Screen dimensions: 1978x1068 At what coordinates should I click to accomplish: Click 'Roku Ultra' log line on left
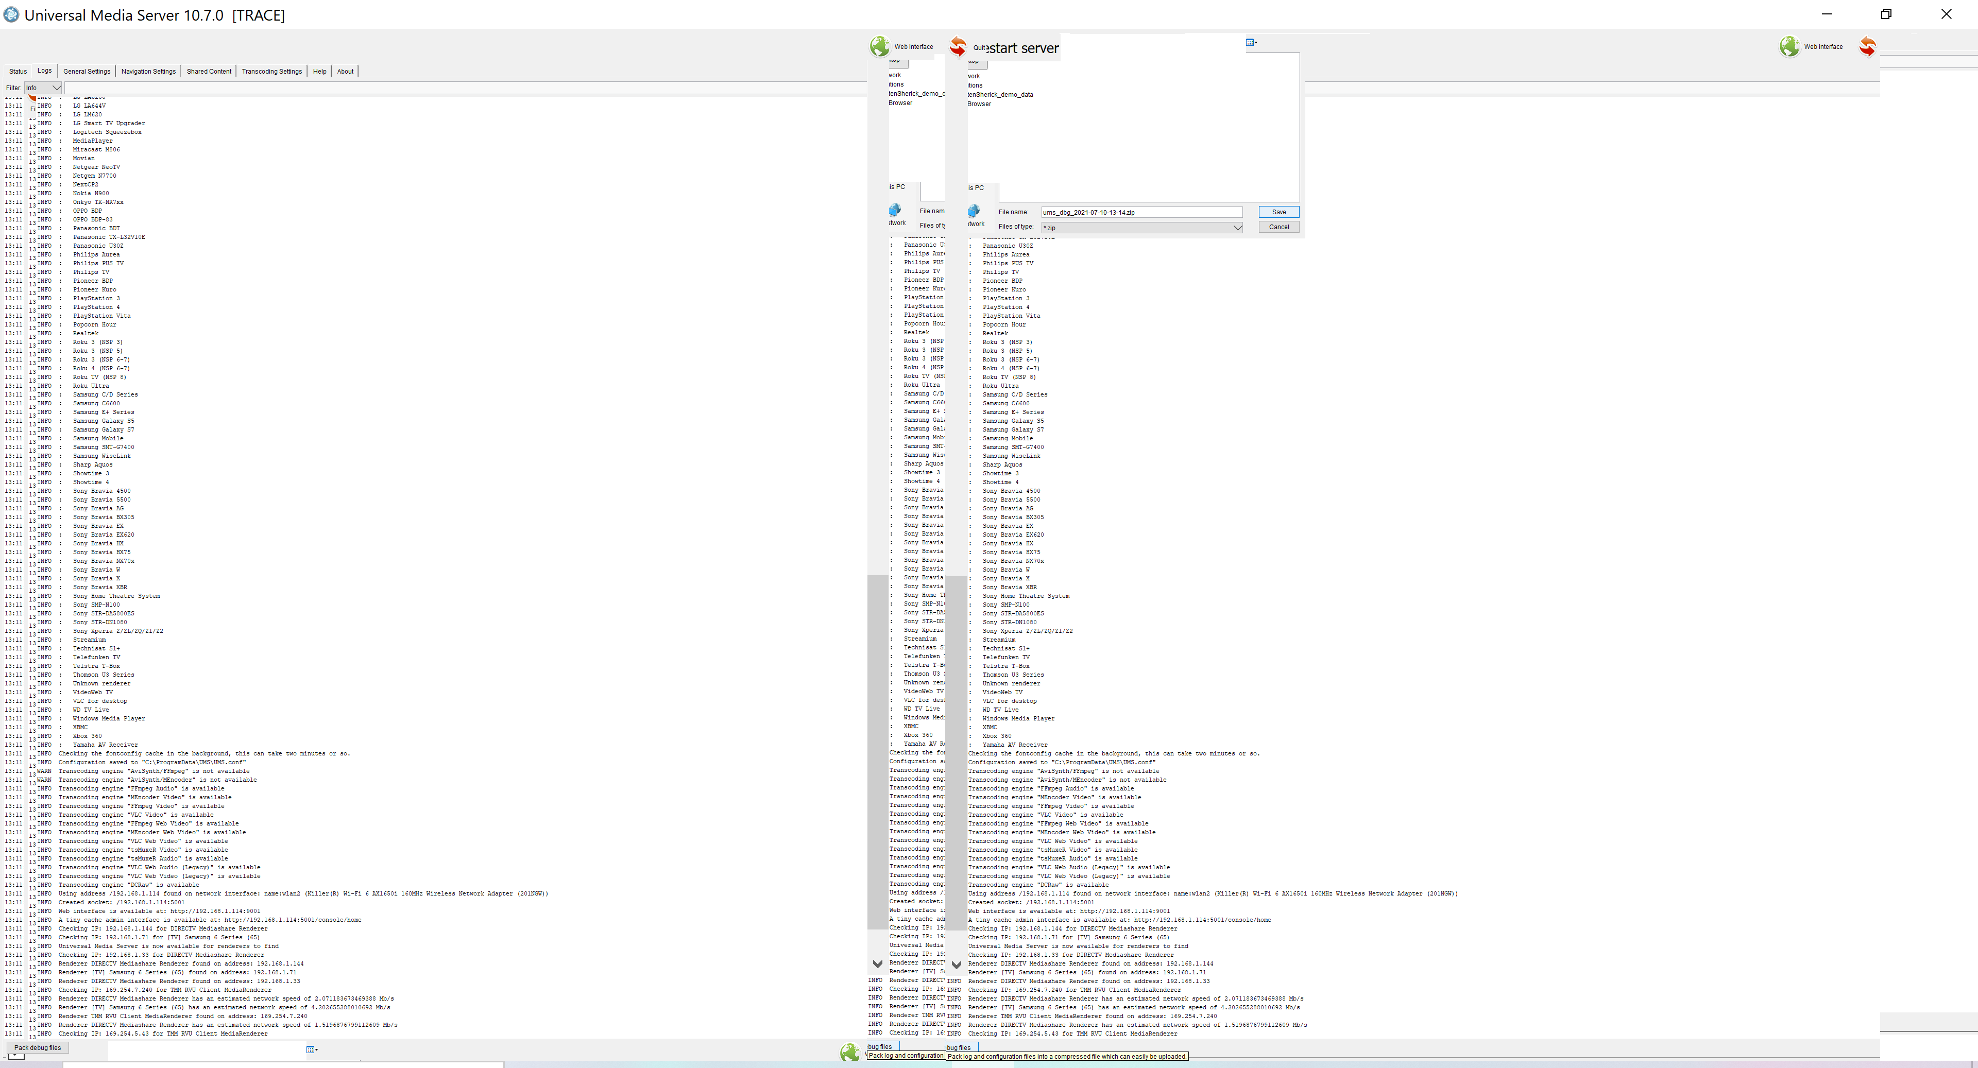point(91,385)
